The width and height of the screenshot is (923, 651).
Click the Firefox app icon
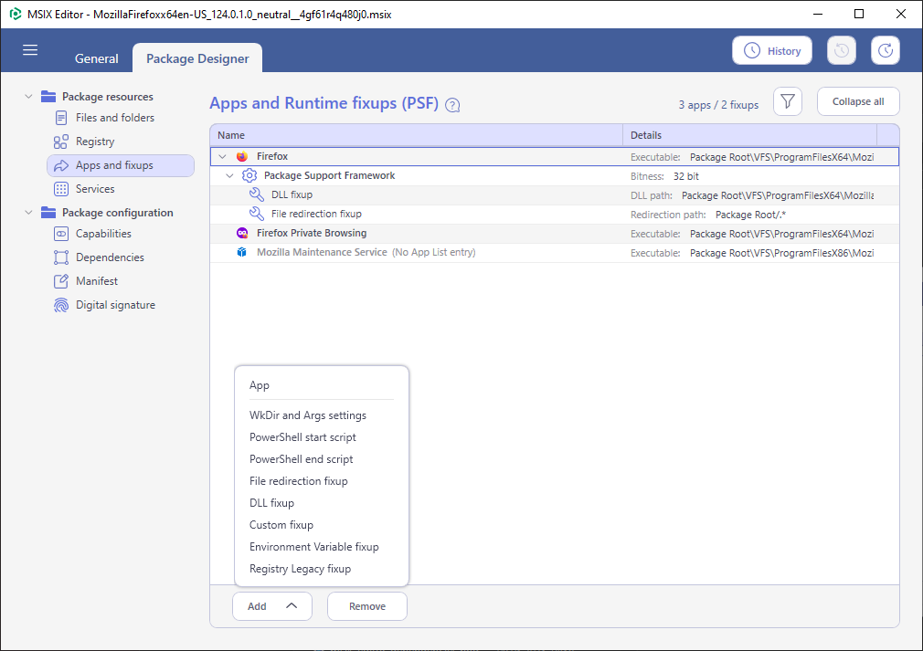[242, 156]
